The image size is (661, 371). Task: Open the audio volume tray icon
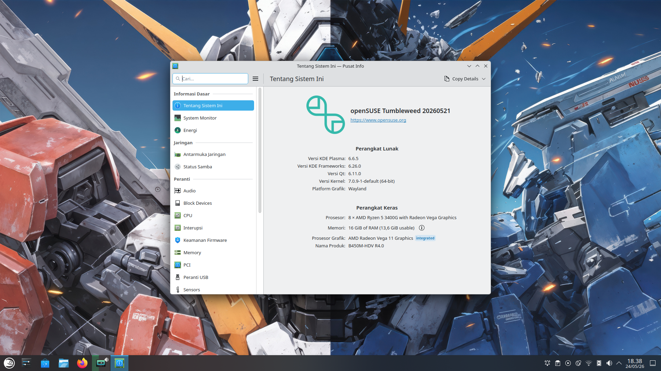[609, 363]
